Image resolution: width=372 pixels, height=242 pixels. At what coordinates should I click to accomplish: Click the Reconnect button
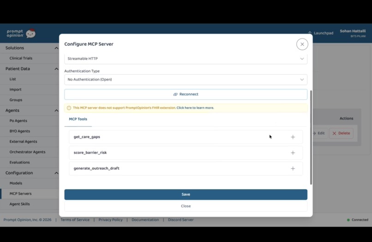click(x=186, y=94)
